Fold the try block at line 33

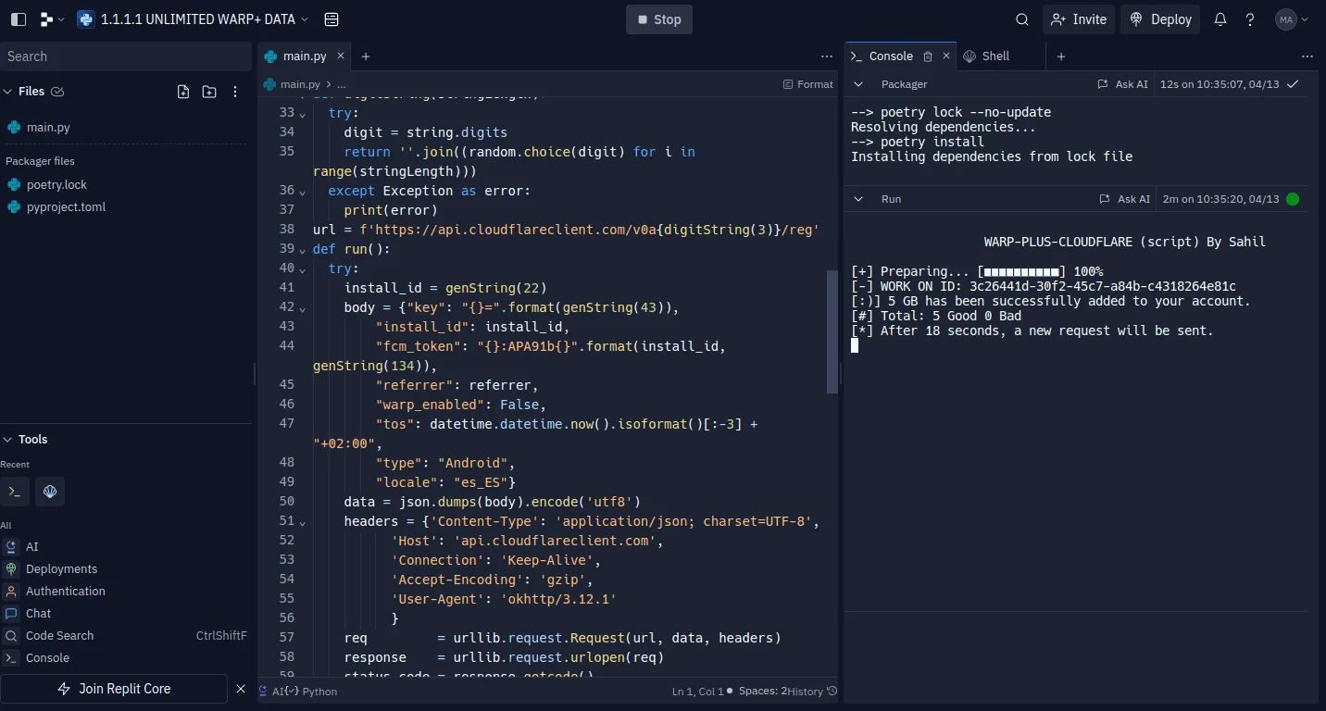pyautogui.click(x=302, y=114)
